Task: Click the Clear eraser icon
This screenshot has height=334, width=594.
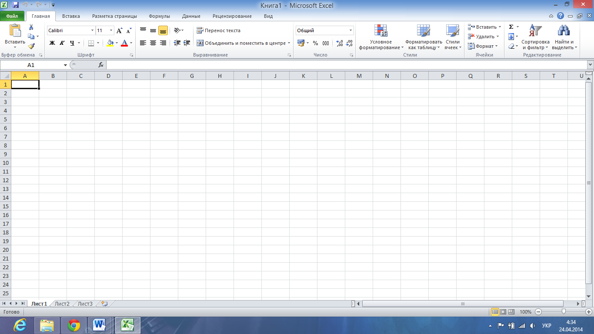Action: (x=511, y=46)
